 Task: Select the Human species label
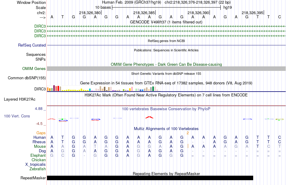39,137
